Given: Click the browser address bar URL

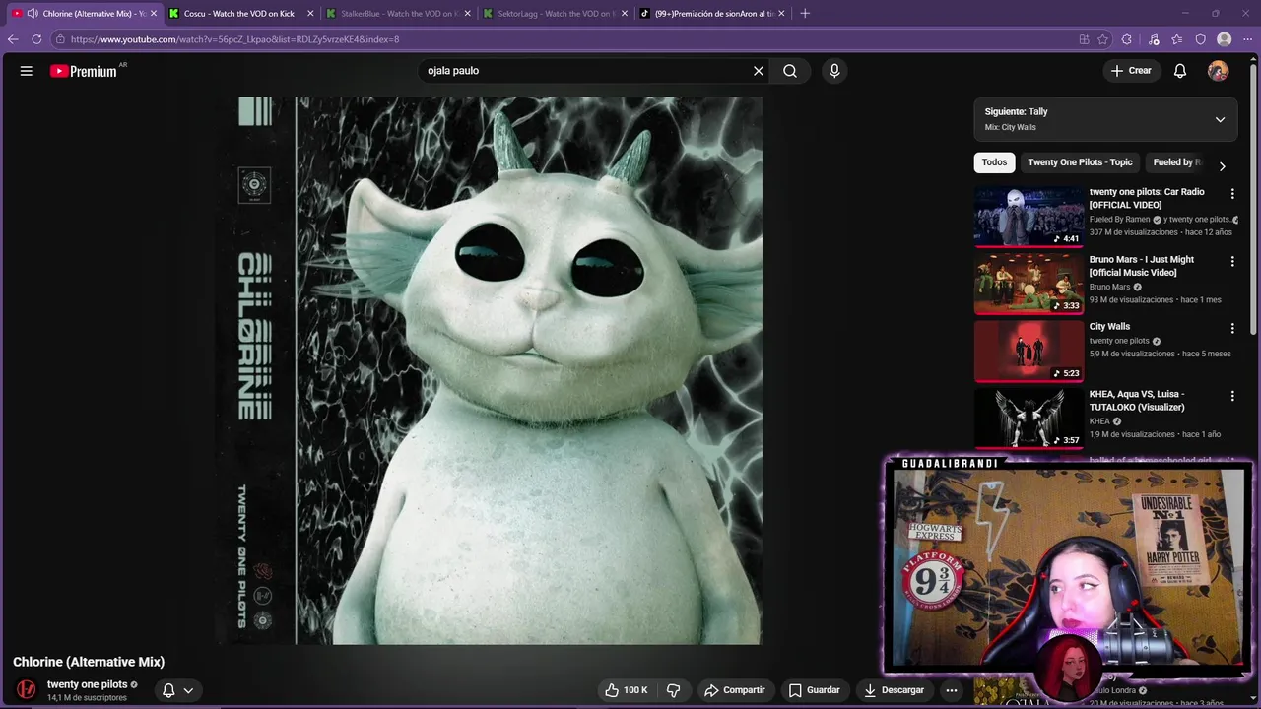Looking at the screenshot, I should pyautogui.click(x=234, y=39).
